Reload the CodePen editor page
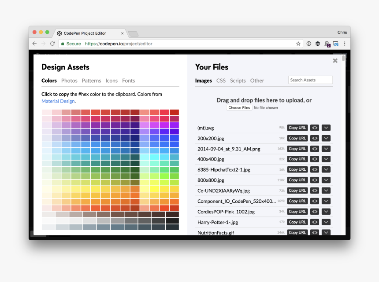The image size is (379, 282). [x=52, y=44]
